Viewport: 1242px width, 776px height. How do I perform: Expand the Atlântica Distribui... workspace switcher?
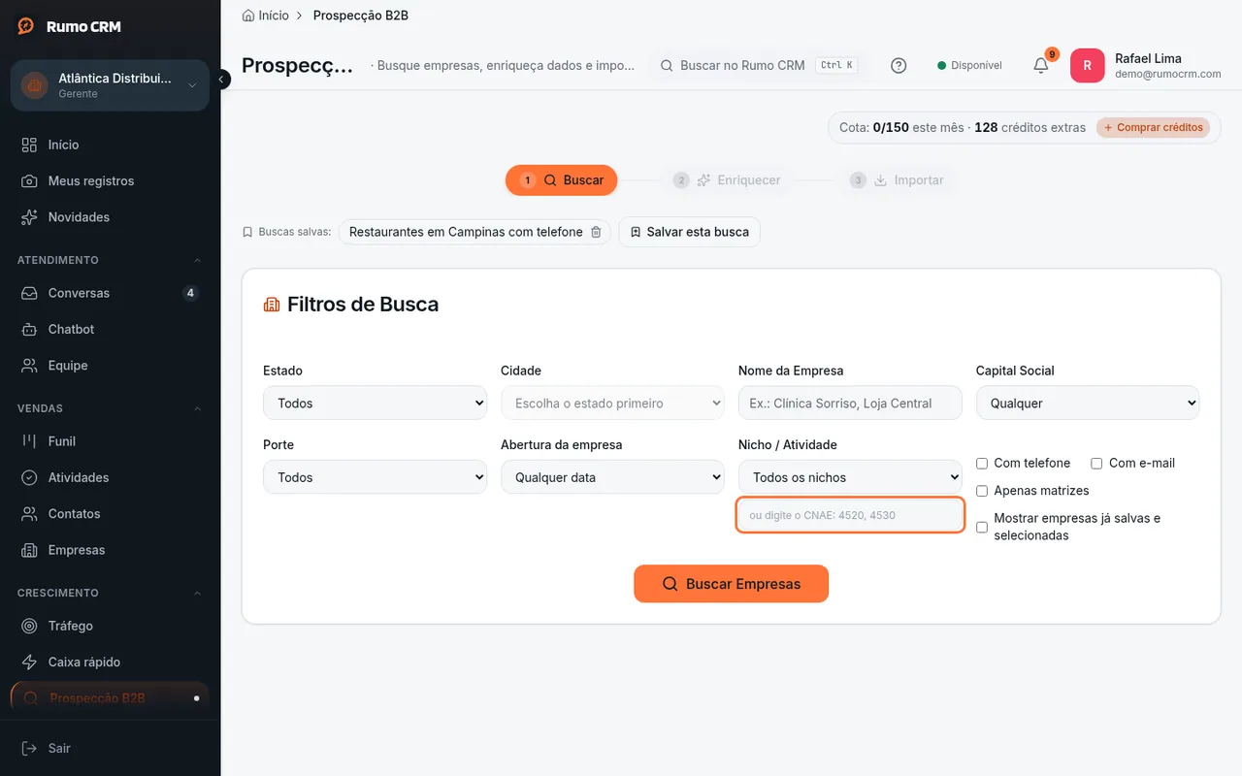[x=110, y=85]
